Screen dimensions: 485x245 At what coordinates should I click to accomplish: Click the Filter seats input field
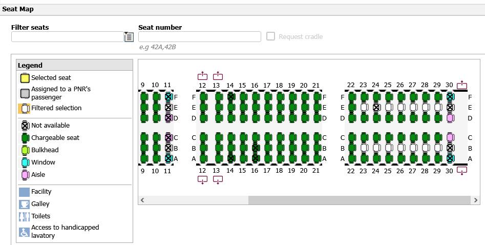coord(68,37)
